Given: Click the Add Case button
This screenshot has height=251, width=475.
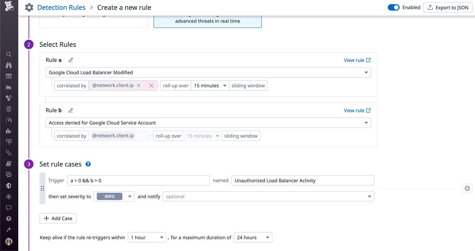Looking at the screenshot, I should 58,218.
